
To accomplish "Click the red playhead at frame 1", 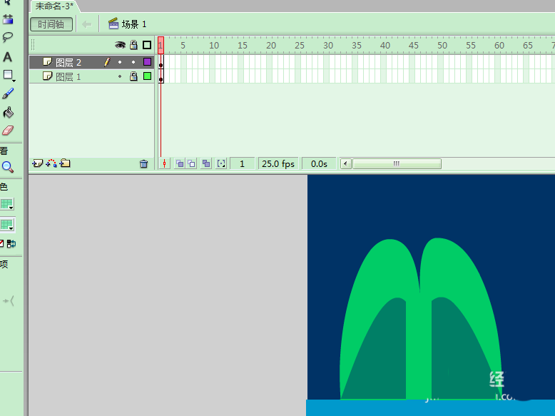I will [161, 45].
